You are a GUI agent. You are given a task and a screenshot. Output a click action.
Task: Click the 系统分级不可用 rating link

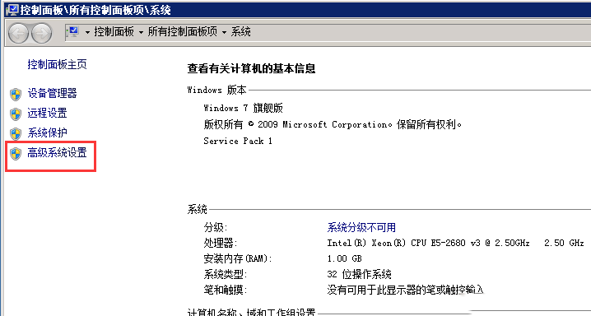click(x=361, y=227)
